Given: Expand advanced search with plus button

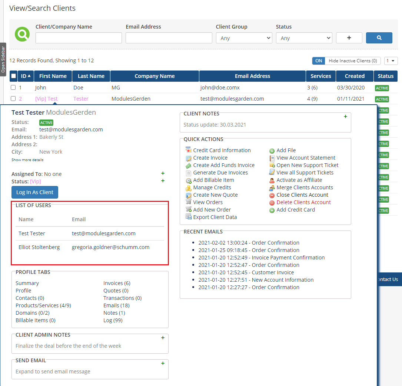Looking at the screenshot, I should [349, 38].
